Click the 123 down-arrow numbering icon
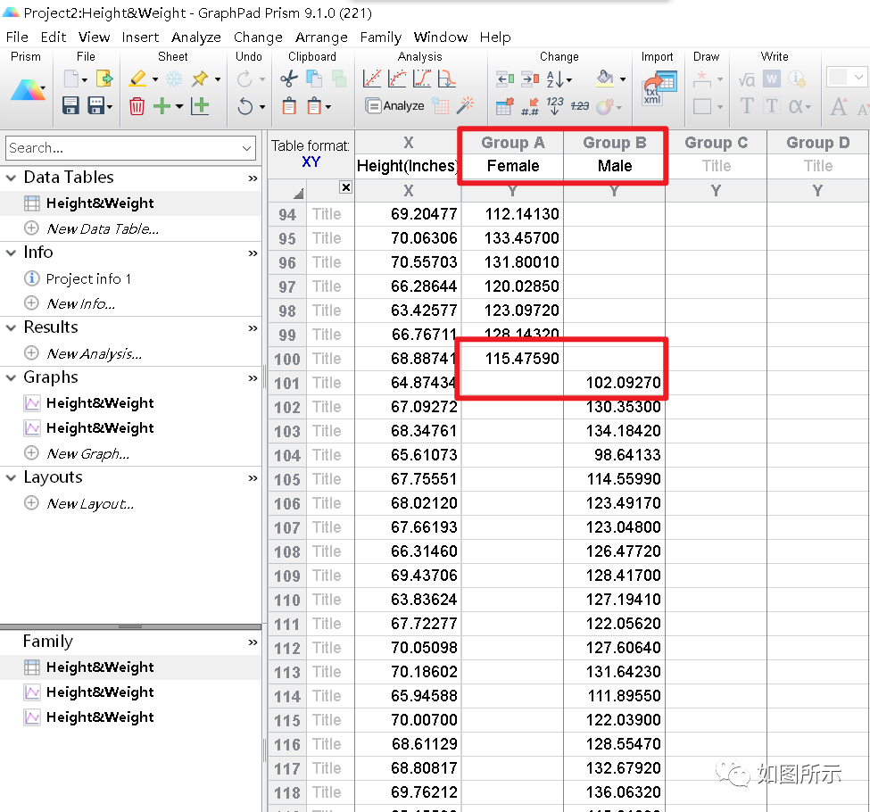The image size is (870, 812). 555,105
